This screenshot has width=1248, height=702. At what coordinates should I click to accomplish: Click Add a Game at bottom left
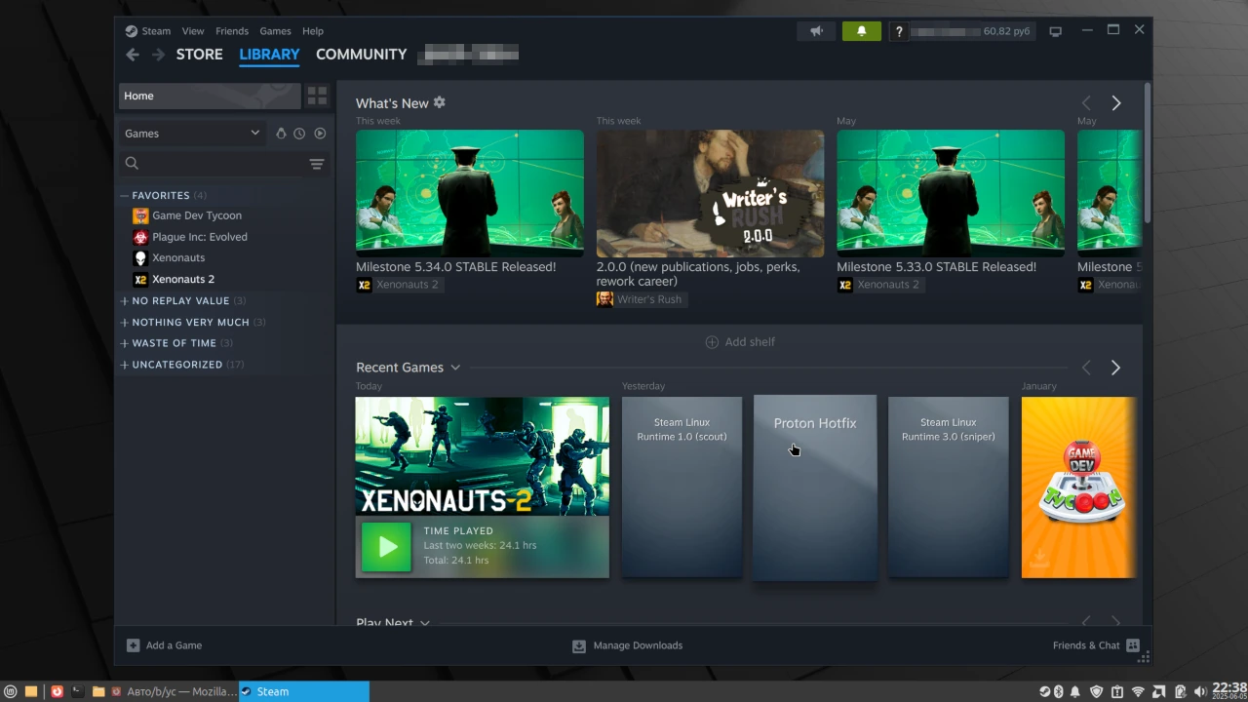point(164,645)
